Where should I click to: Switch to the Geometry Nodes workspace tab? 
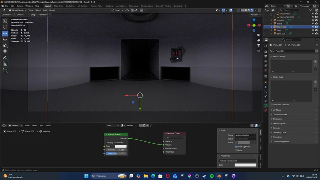(163, 6)
